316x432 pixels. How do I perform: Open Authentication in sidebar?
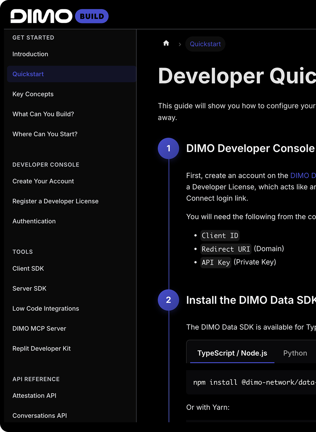(x=34, y=221)
